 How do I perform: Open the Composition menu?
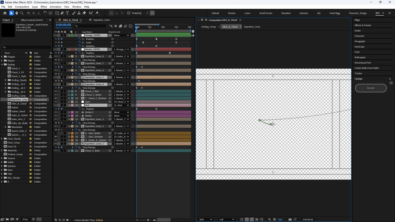(x=22, y=7)
